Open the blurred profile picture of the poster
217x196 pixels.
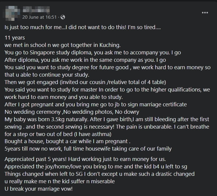tap(12, 13)
